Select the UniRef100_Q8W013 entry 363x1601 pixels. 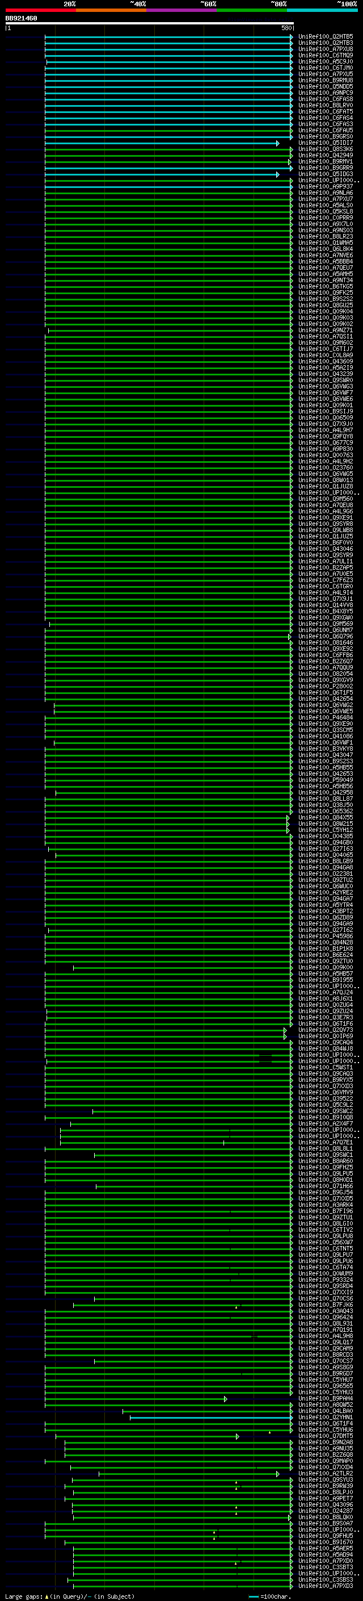pyautogui.click(x=326, y=480)
